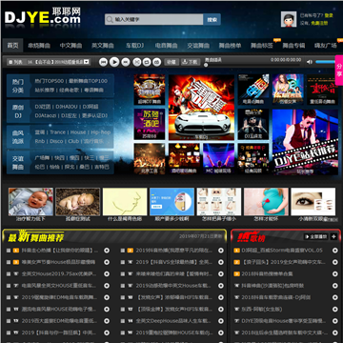This screenshot has width=343, height=343.
Task: Open the 最新舞曲TOP100 link
Action: click(x=88, y=81)
